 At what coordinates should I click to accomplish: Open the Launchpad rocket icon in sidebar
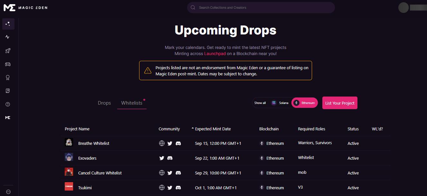click(x=8, y=51)
